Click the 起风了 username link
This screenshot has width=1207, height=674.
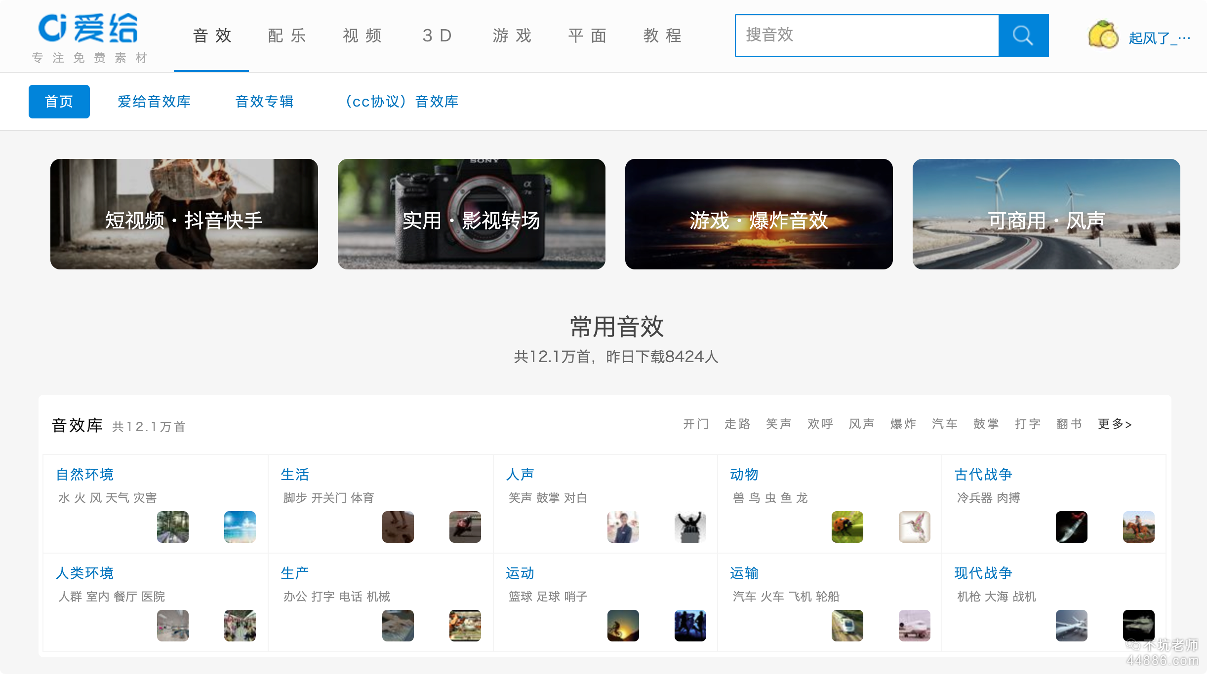tap(1159, 38)
